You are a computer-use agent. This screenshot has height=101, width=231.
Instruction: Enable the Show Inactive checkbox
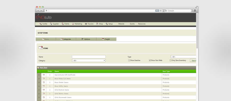[x=129, y=60]
